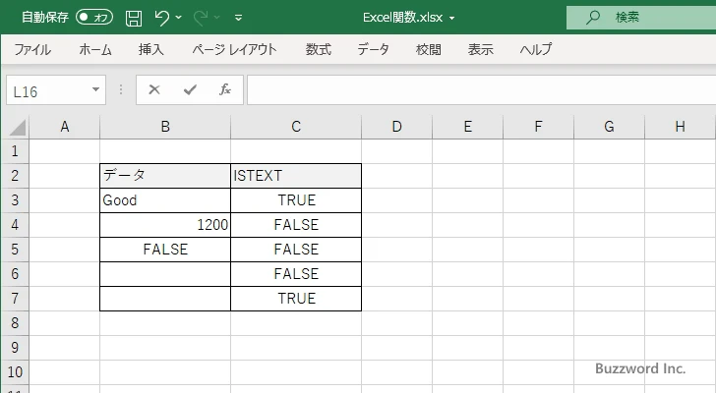Select row 1 header
The height and width of the screenshot is (393, 716).
click(x=15, y=151)
